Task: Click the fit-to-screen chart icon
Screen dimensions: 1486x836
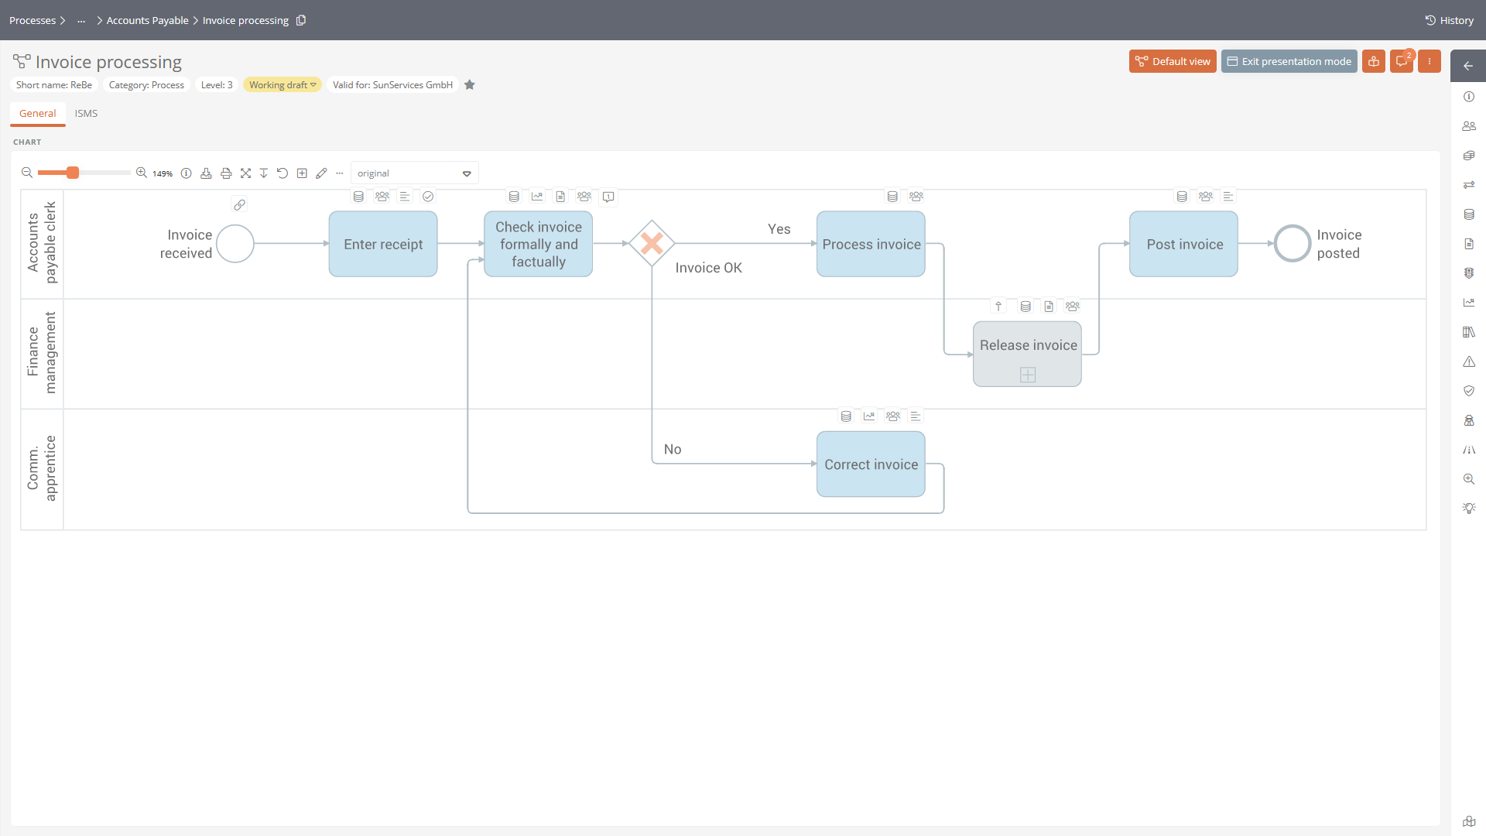Action: coord(245,173)
